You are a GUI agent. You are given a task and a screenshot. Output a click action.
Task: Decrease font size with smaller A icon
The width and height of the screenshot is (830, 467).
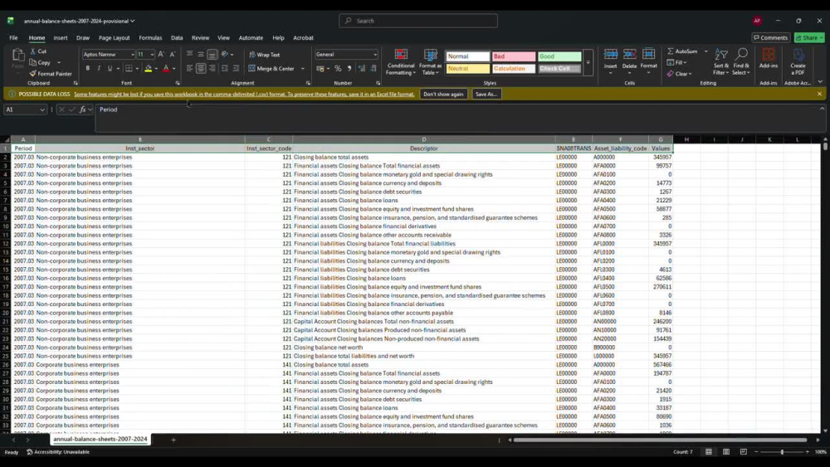coord(172,55)
